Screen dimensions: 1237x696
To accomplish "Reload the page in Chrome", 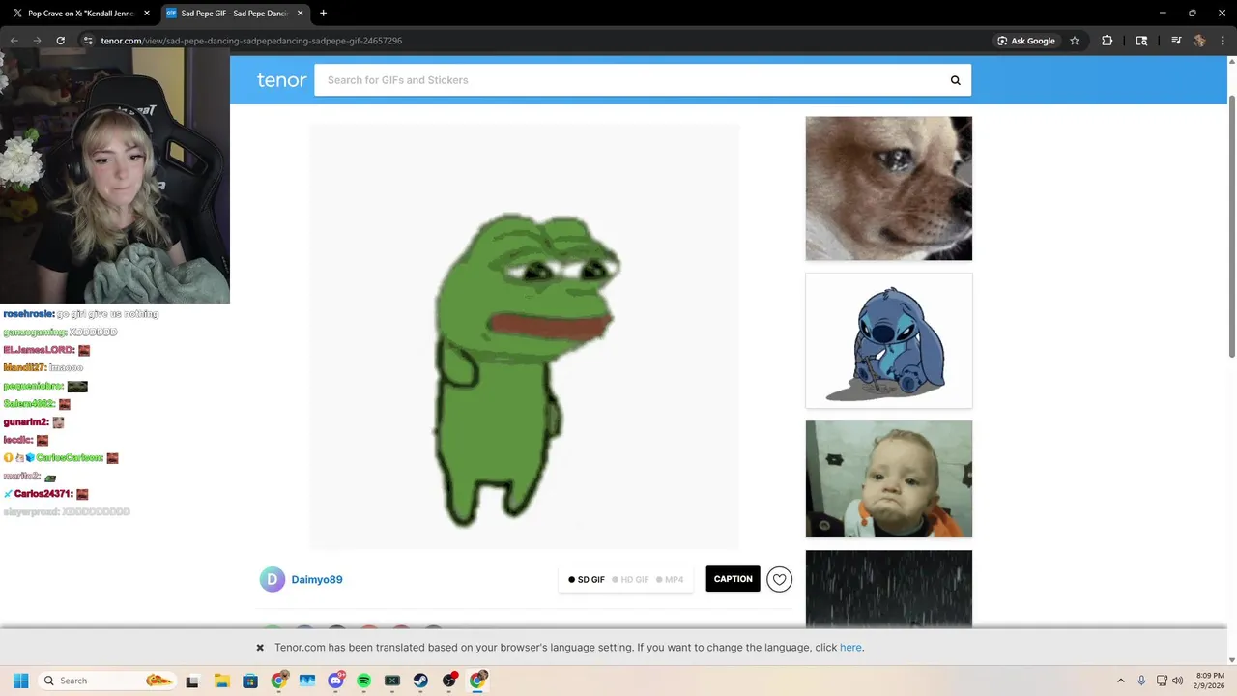I will [x=60, y=41].
